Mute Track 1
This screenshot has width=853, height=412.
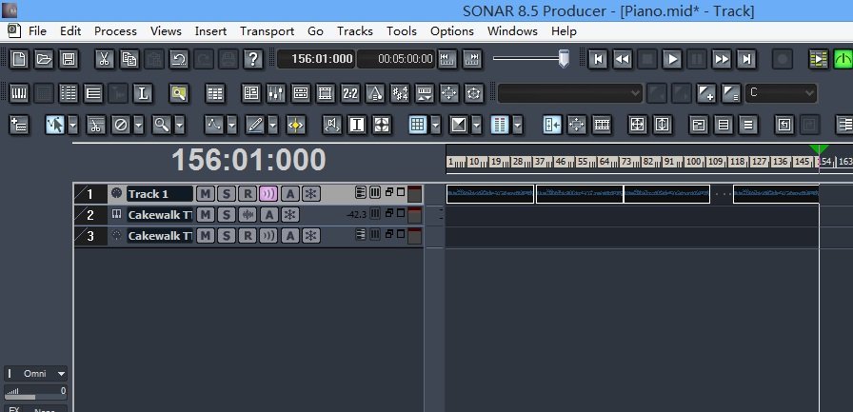[205, 194]
